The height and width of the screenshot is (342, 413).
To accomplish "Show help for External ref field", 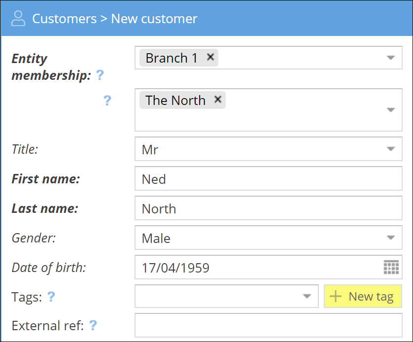I will click(92, 326).
